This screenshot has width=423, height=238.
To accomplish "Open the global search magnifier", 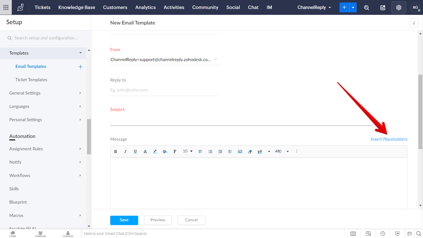I will (x=367, y=7).
